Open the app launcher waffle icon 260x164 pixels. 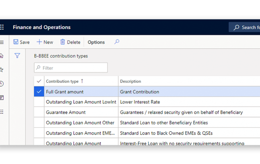2,27
